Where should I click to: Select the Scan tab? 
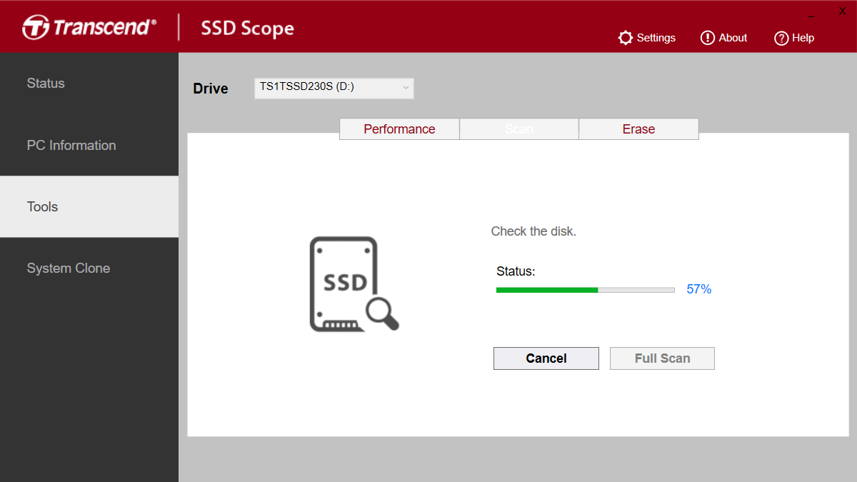point(519,129)
